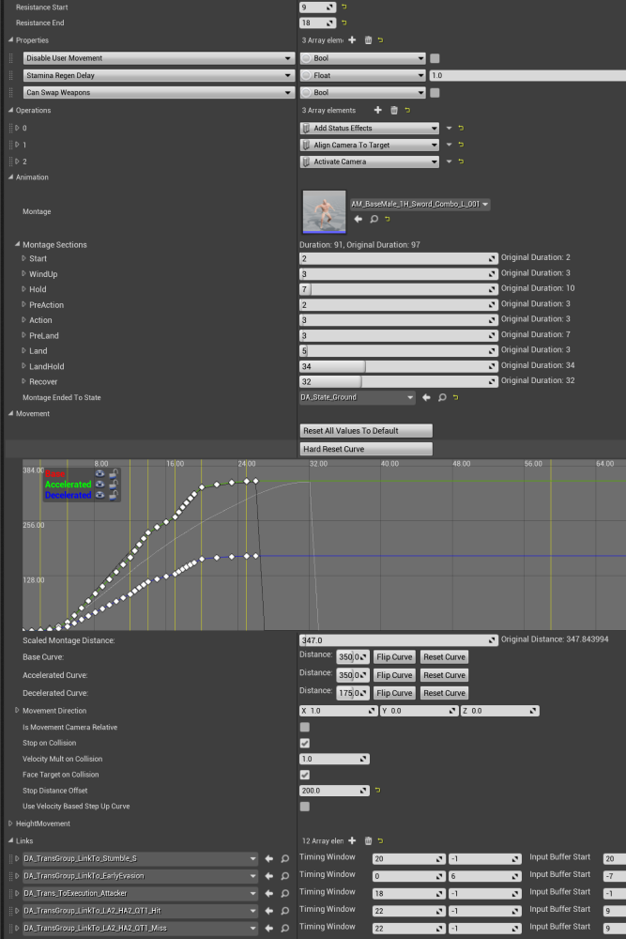
Task: Delete all elements in Operations array
Action: click(393, 111)
